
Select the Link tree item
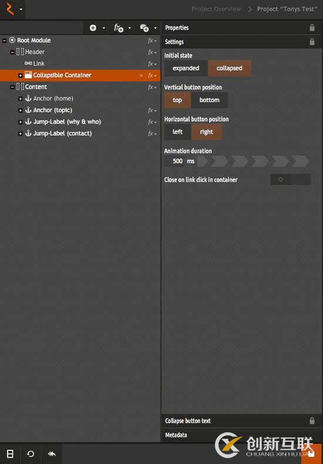click(x=39, y=63)
